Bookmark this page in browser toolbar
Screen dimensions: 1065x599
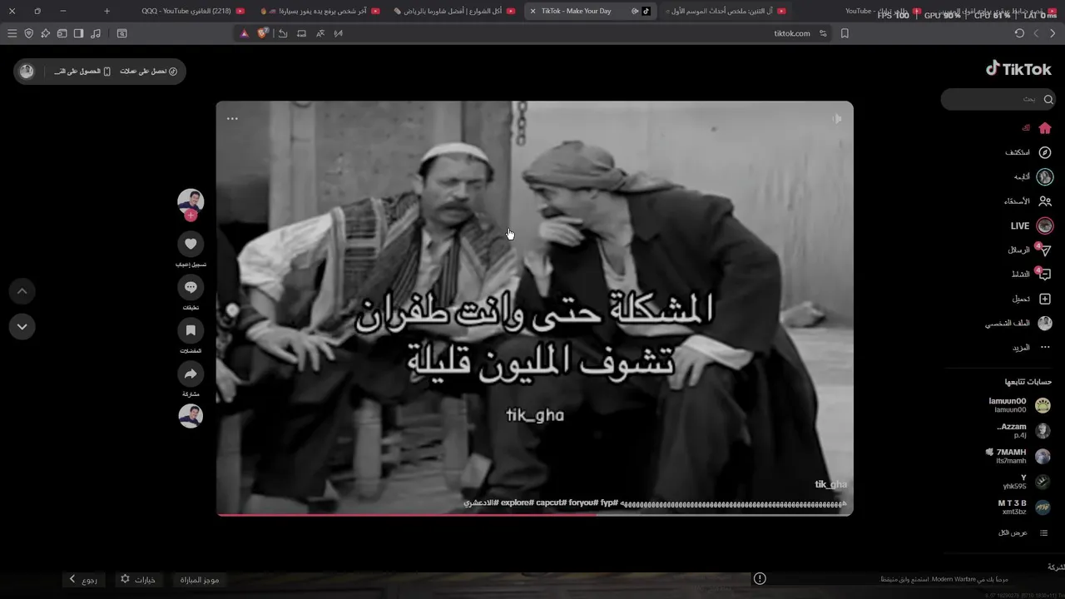pos(845,33)
